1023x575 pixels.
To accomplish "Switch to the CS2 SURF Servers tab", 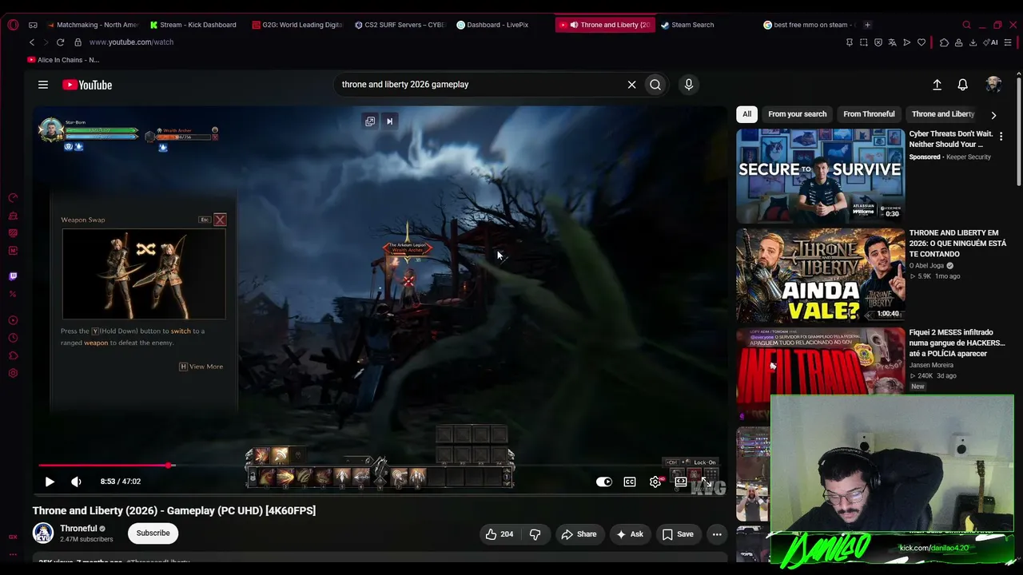I will (x=400, y=25).
